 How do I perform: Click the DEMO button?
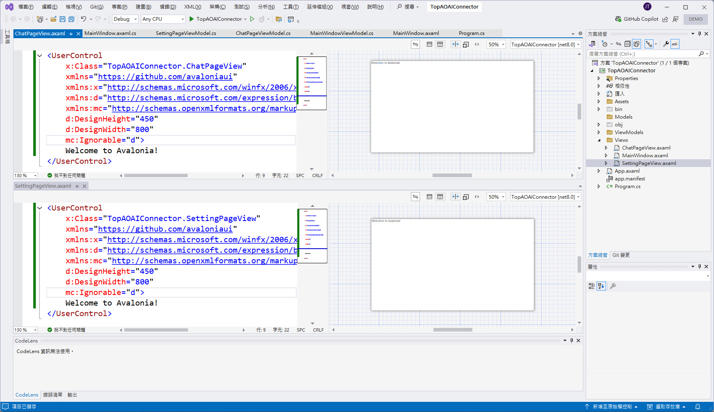point(696,19)
